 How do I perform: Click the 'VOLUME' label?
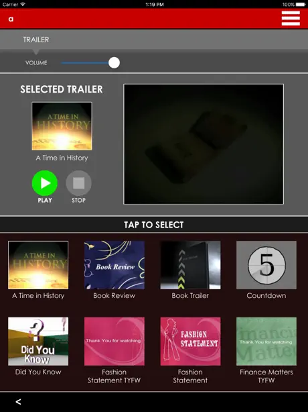coord(36,63)
